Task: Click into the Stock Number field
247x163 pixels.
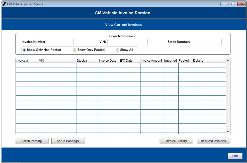Action: click(x=207, y=42)
